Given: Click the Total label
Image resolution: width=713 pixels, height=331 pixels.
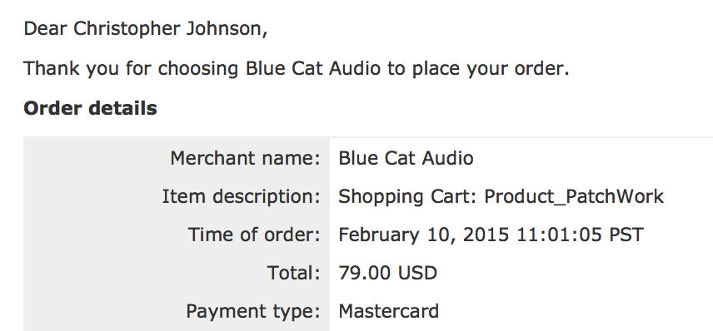Looking at the screenshot, I should pos(294,274).
